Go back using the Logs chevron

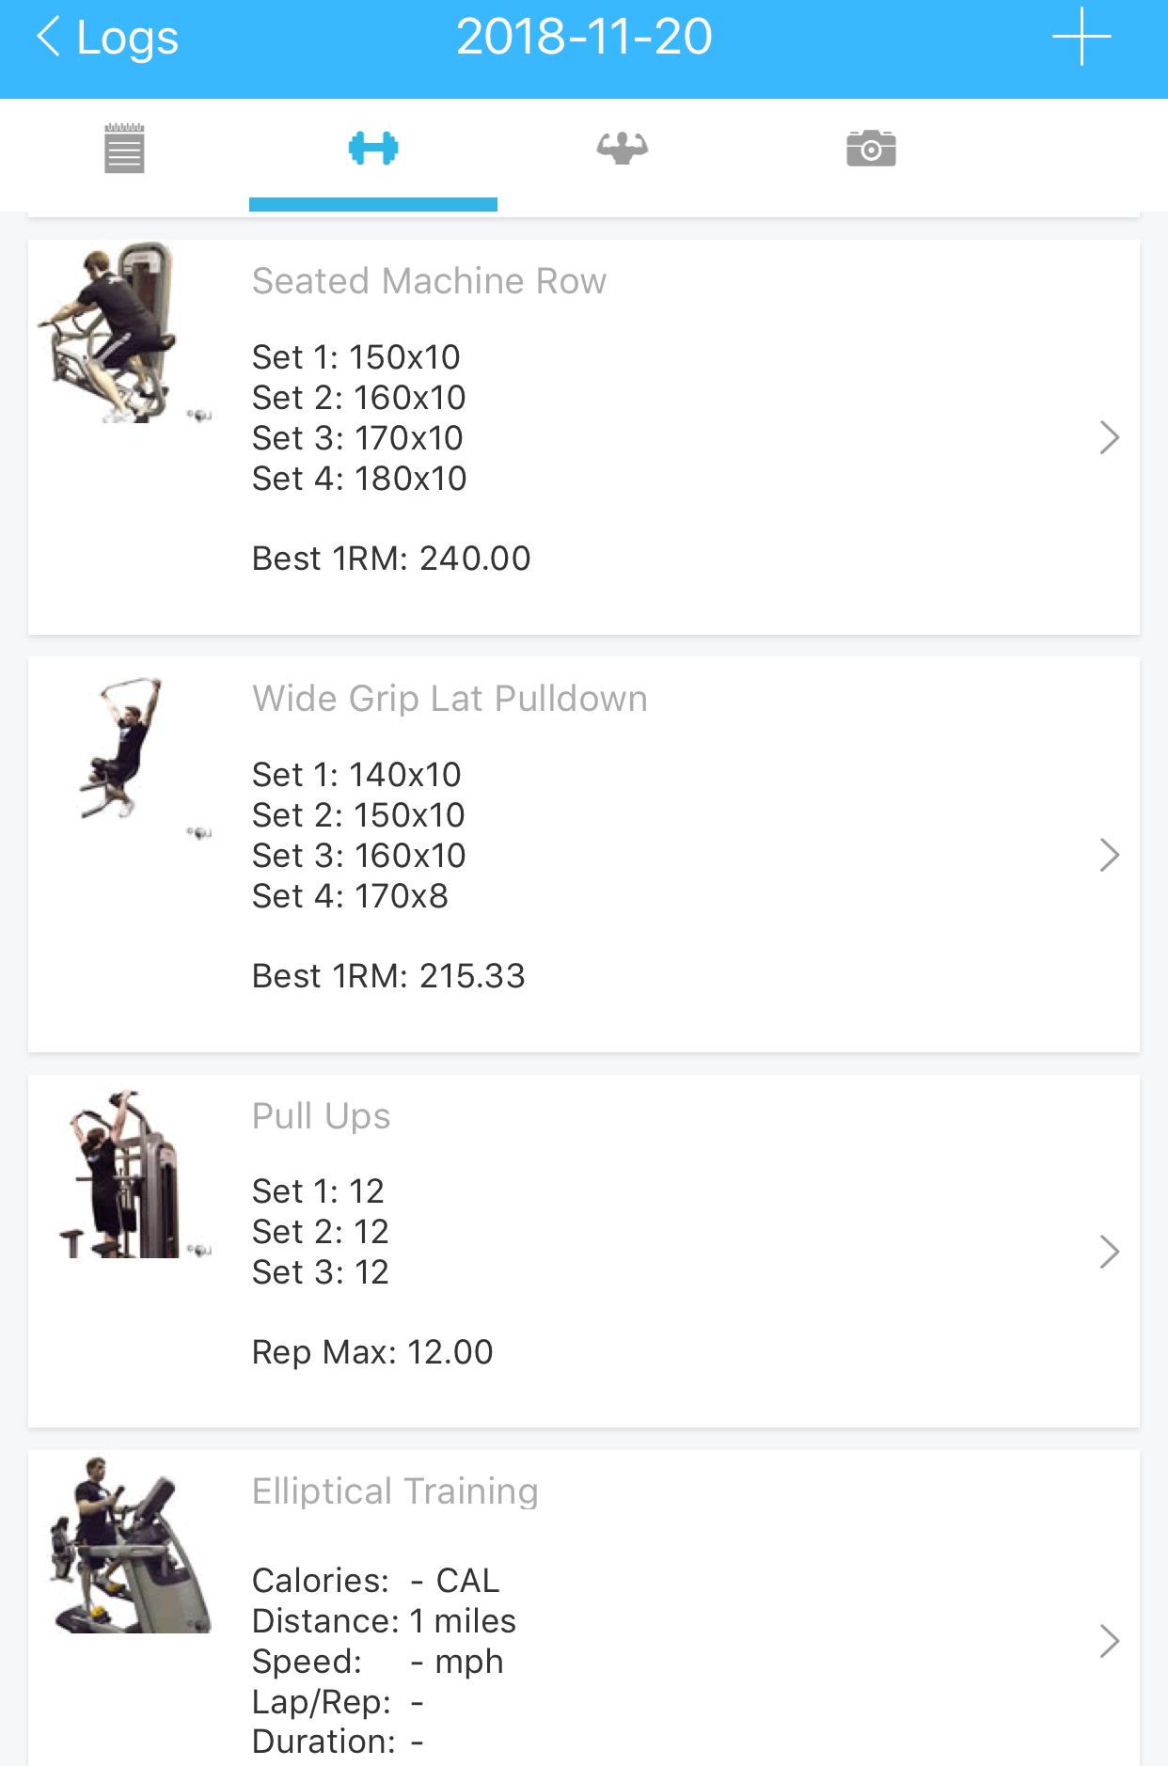point(49,38)
